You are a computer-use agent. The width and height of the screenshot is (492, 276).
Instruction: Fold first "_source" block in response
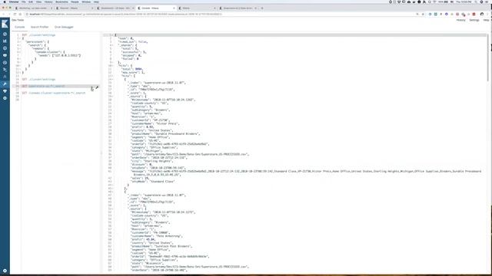tap(113, 97)
